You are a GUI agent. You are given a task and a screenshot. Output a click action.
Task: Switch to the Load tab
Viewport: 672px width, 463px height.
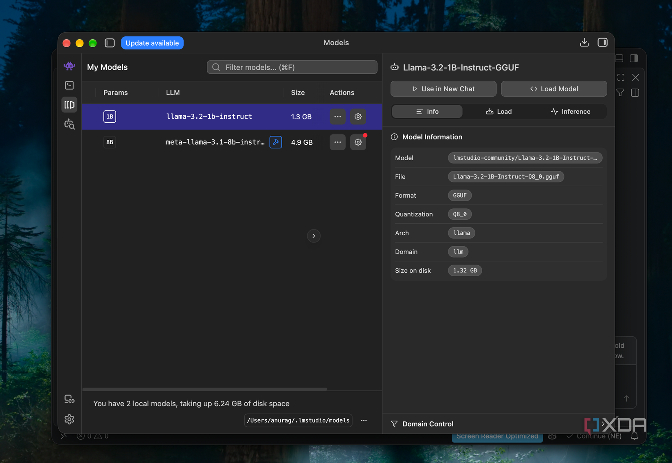click(499, 111)
